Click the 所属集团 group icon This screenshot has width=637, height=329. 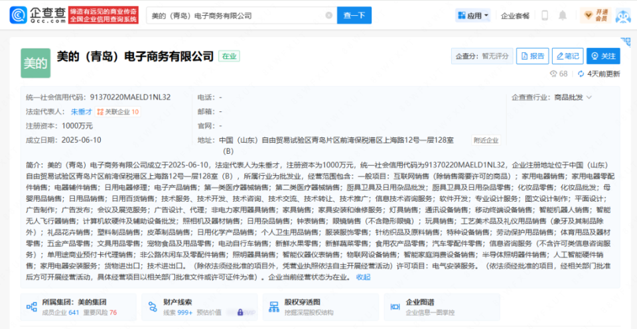pos(32,307)
